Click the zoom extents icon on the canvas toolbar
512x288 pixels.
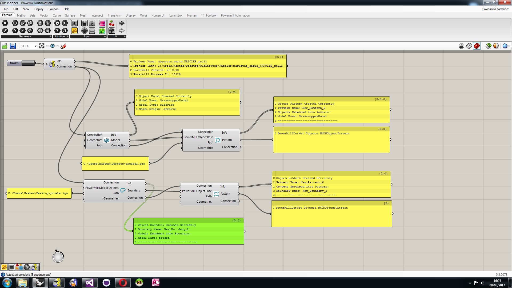coord(42,46)
